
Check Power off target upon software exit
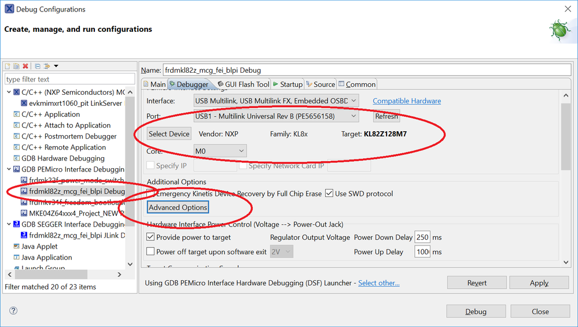coord(151,251)
